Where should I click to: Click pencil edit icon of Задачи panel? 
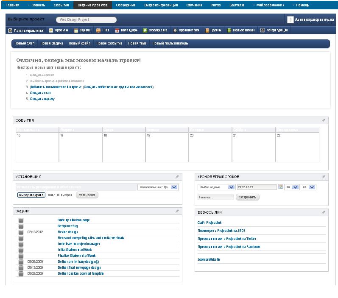pos(177,211)
